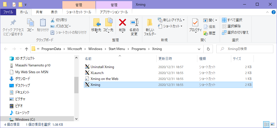The height and width of the screenshot is (128, 277).
Task: Open the Properties (プロパティ) checkmark icon
Action: pyautogui.click(x=195, y=23)
